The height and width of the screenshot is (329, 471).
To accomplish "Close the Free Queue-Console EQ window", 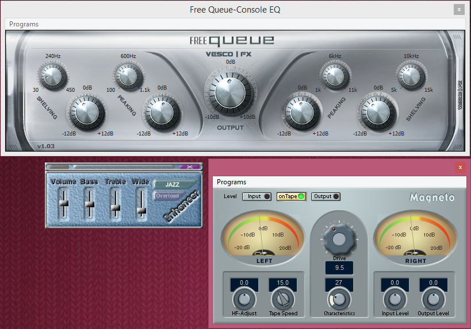I will (459, 10).
